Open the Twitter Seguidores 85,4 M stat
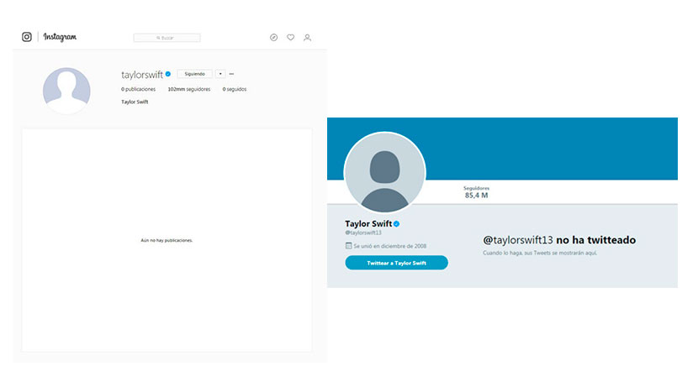 coord(476,192)
